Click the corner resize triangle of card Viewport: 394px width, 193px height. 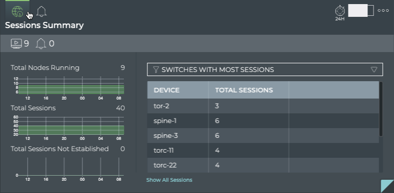[x=388, y=187]
